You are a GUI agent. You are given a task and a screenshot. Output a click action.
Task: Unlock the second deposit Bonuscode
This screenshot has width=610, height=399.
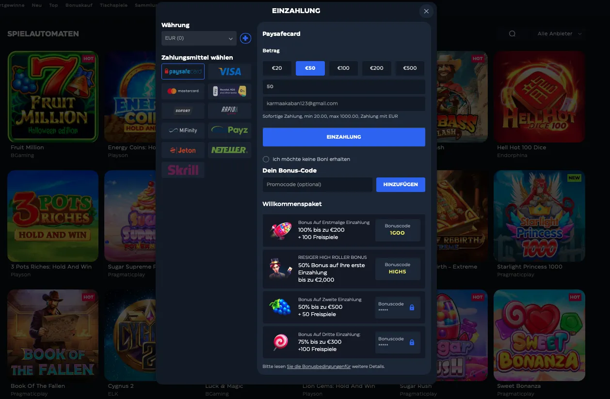coord(412,307)
